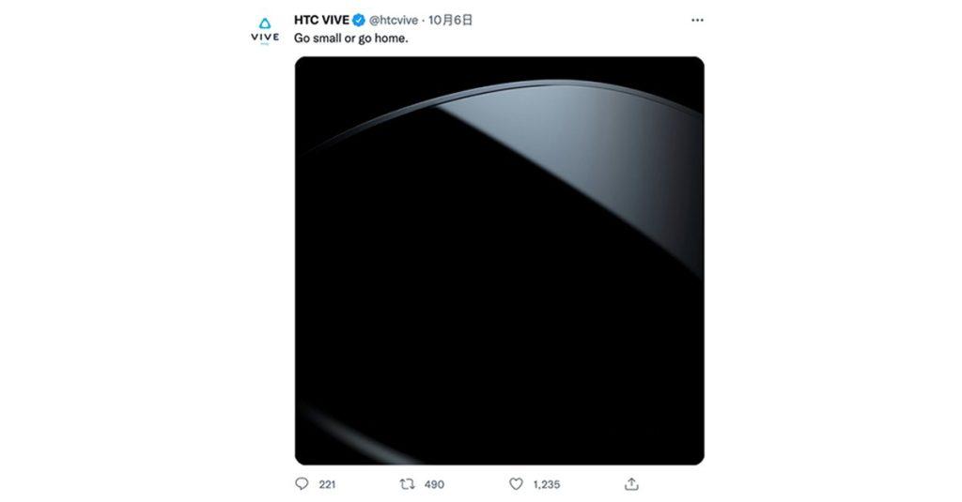Viewport: 962px width, 502px height.
Task: Click the HTC VIVE display name
Action: pyautogui.click(x=321, y=21)
